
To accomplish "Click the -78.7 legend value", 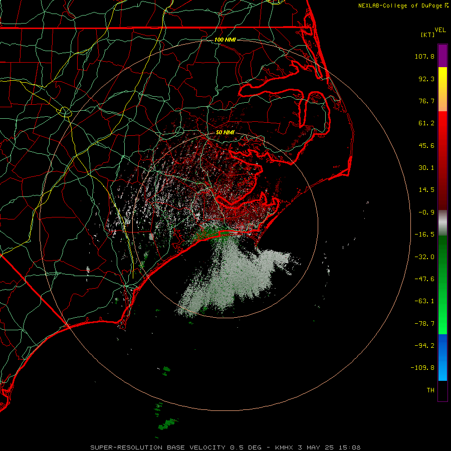I will 424,324.
